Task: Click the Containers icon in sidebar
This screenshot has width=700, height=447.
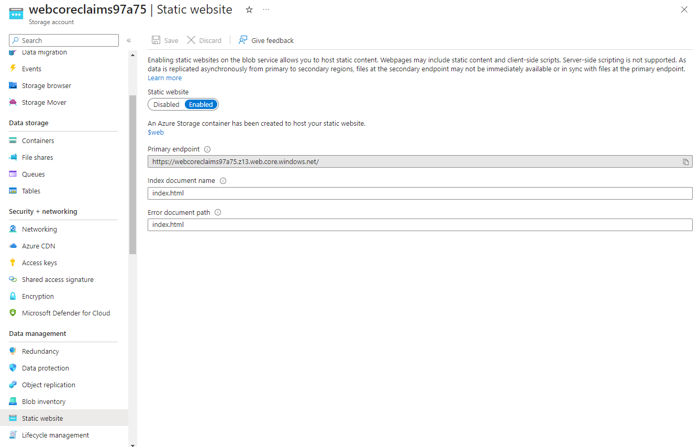Action: point(13,140)
